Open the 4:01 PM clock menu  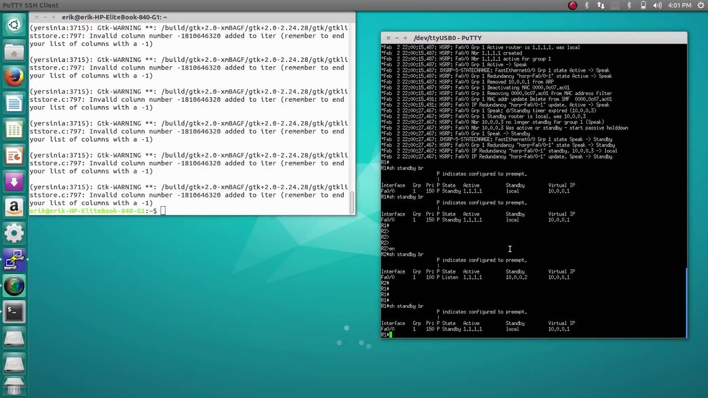[x=679, y=6]
